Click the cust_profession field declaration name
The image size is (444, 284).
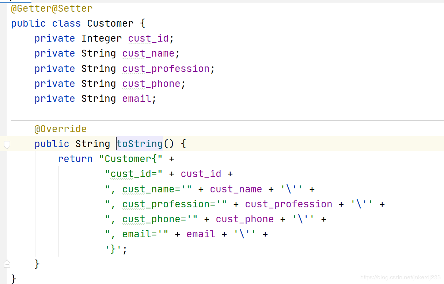[166, 69]
